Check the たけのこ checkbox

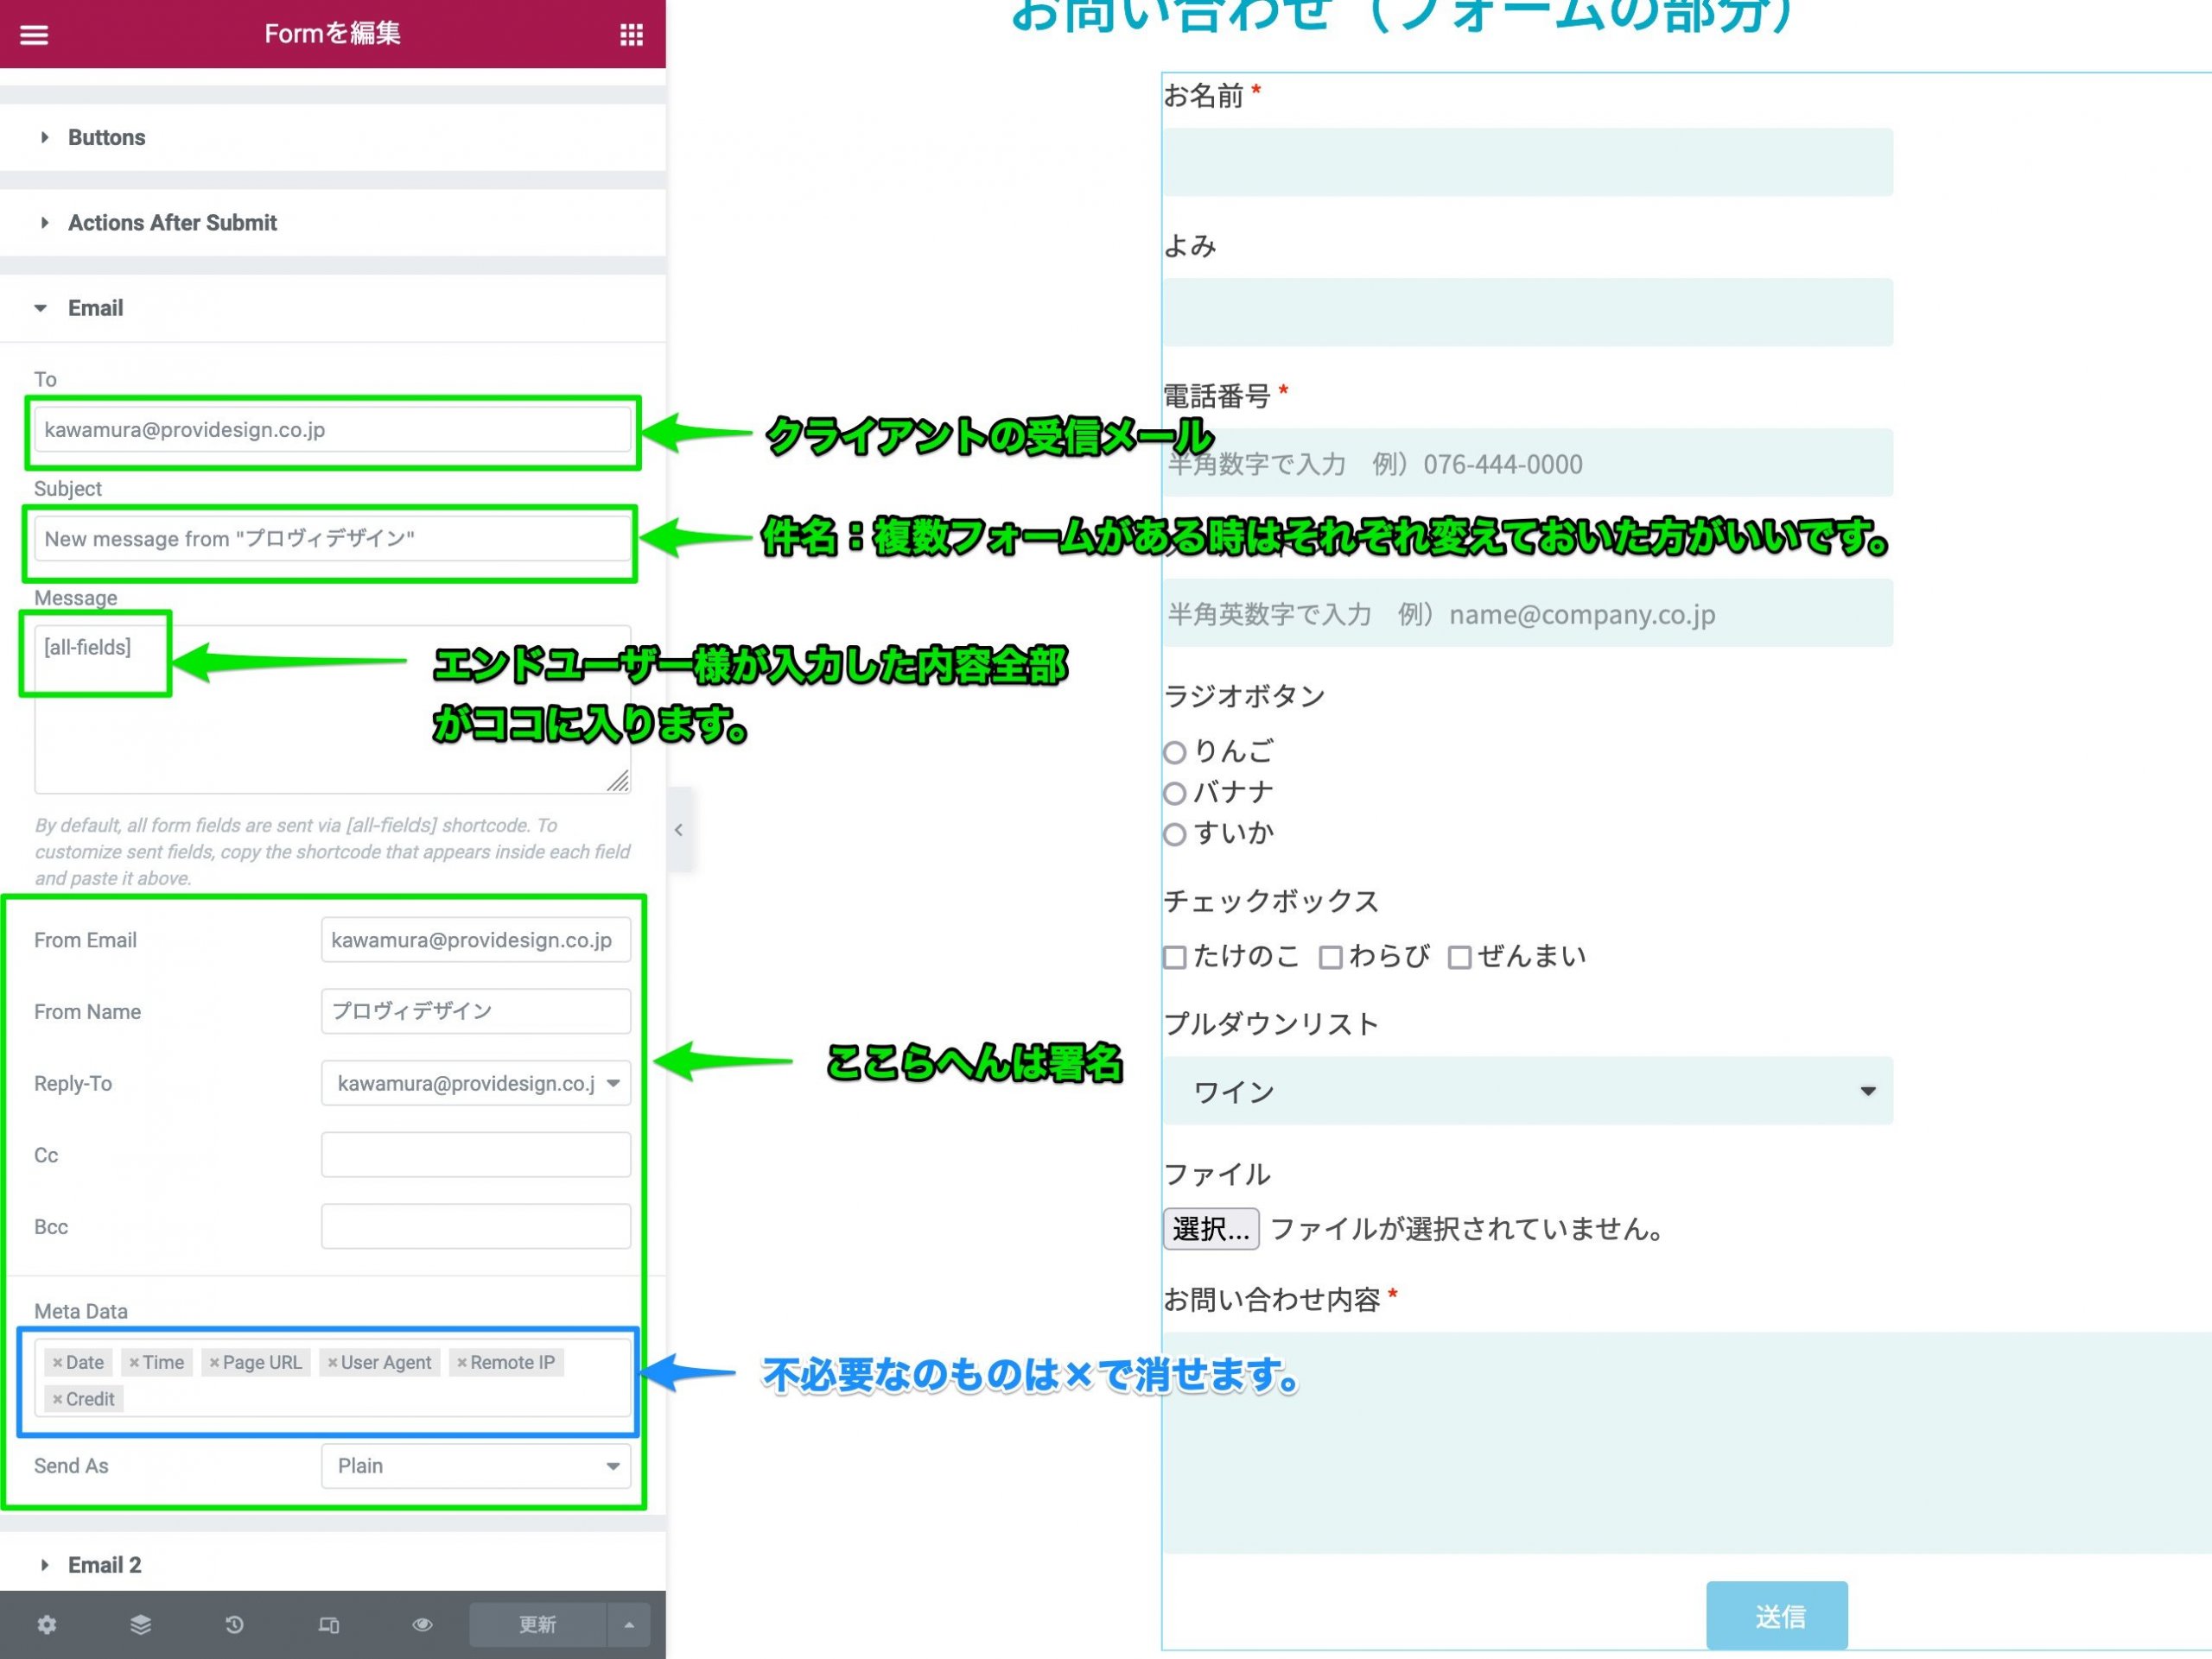pyautogui.click(x=1175, y=958)
